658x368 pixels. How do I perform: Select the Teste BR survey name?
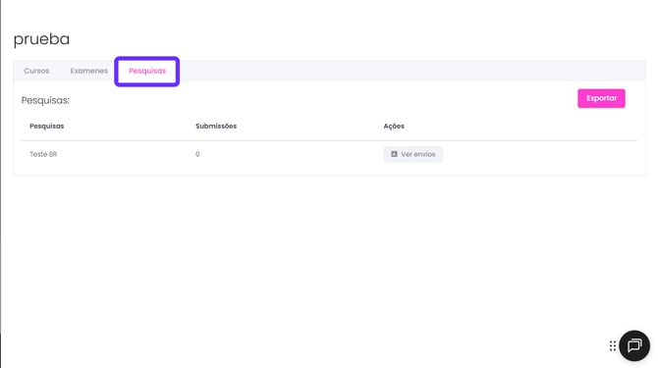[43, 154]
